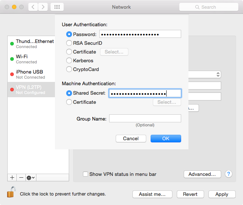This screenshot has width=243, height=205.
Task: Select Certificate under Machine Authentication
Action: click(69, 102)
